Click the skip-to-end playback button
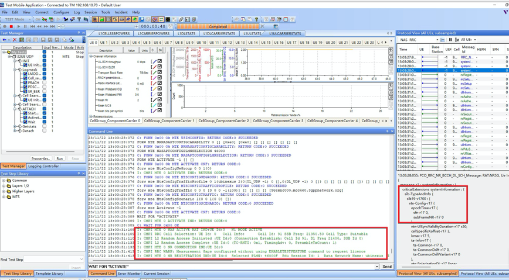509x280 pixels. click(53, 26)
